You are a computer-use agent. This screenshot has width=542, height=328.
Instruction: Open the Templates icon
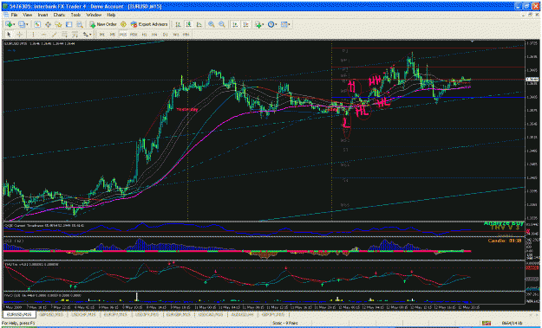[x=284, y=24]
